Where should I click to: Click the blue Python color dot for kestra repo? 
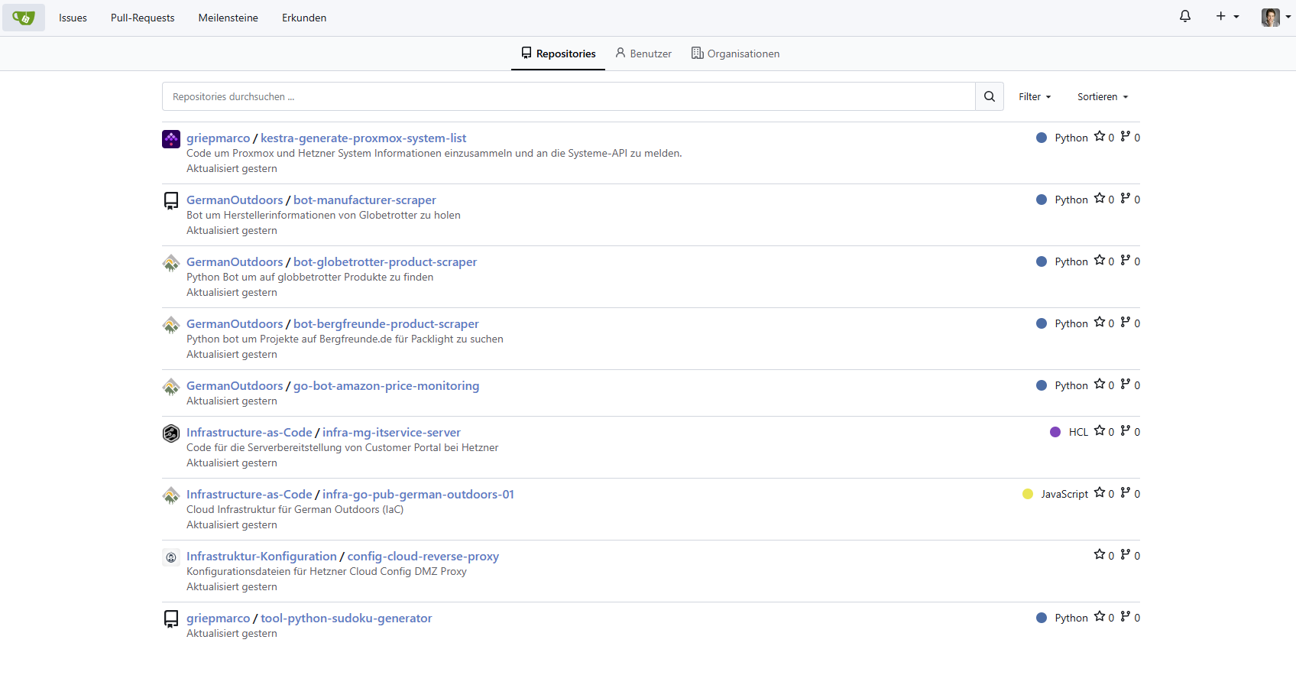click(x=1042, y=138)
